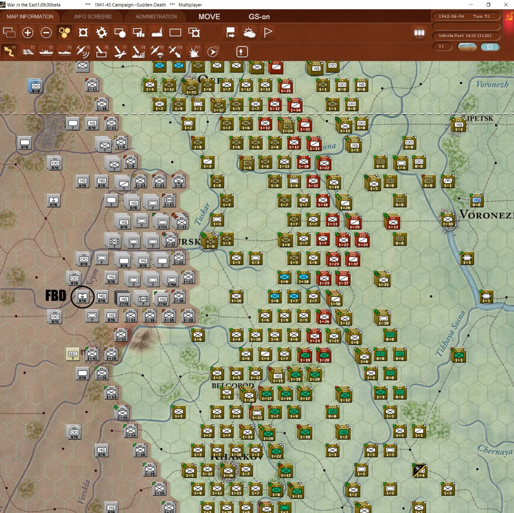
Task: Click the pennant flag icon
Action: point(268,33)
